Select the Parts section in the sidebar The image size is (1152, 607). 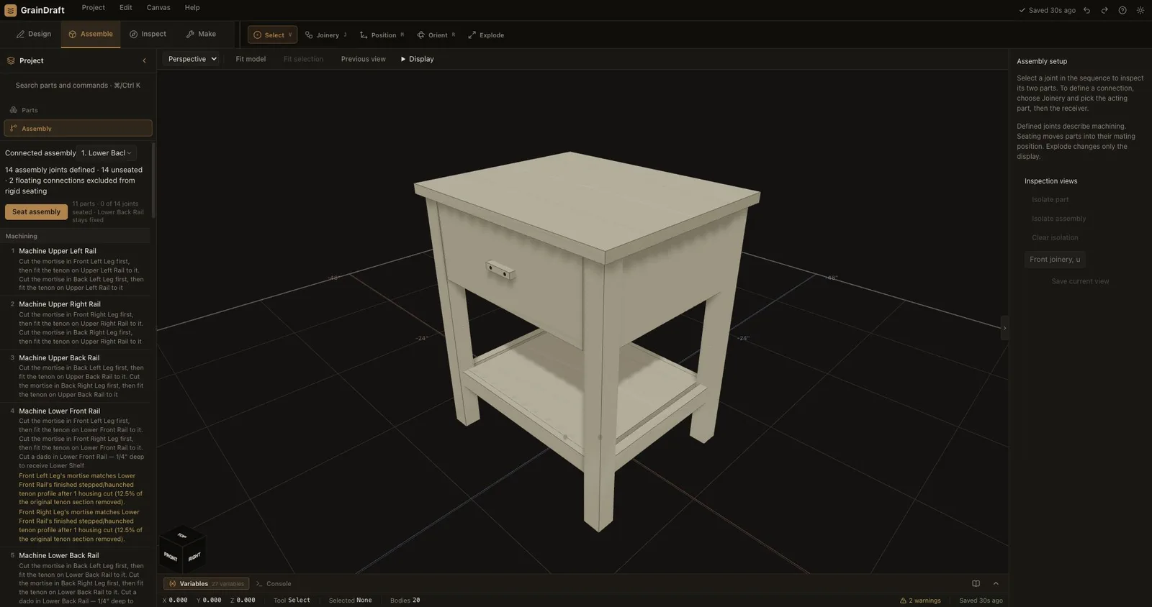78,110
